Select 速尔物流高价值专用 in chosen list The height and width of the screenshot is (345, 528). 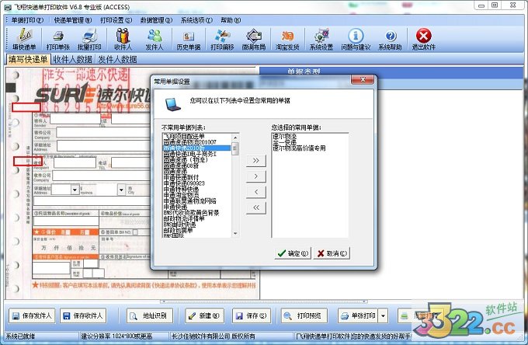[299, 148]
